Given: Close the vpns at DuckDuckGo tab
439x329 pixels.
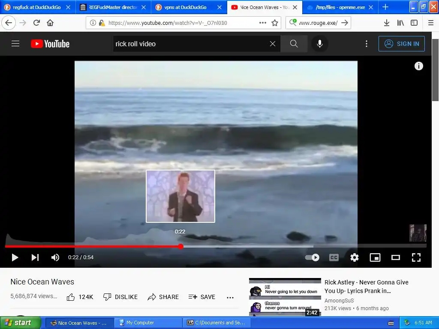Looking at the screenshot, I should (x=219, y=7).
